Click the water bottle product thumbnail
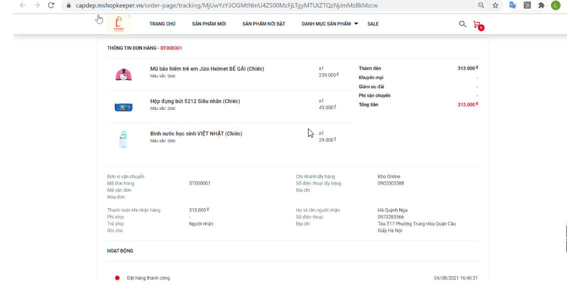Viewport: 567px width, 298px height. point(123,139)
